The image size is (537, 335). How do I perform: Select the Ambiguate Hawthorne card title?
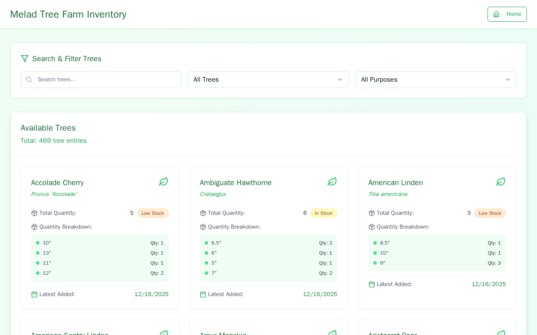(236, 183)
